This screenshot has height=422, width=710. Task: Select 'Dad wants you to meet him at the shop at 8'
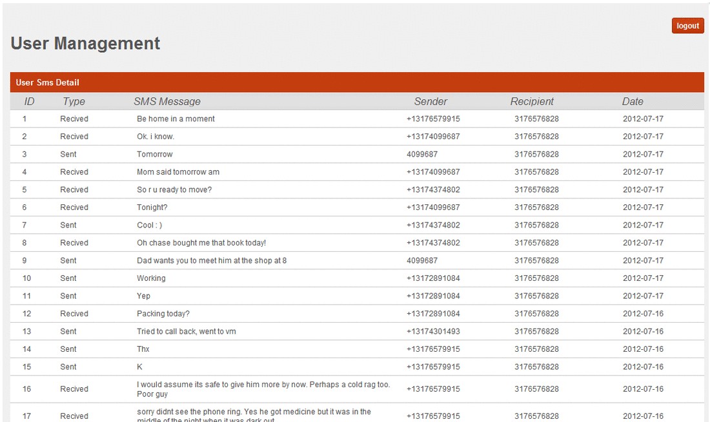coord(212,261)
